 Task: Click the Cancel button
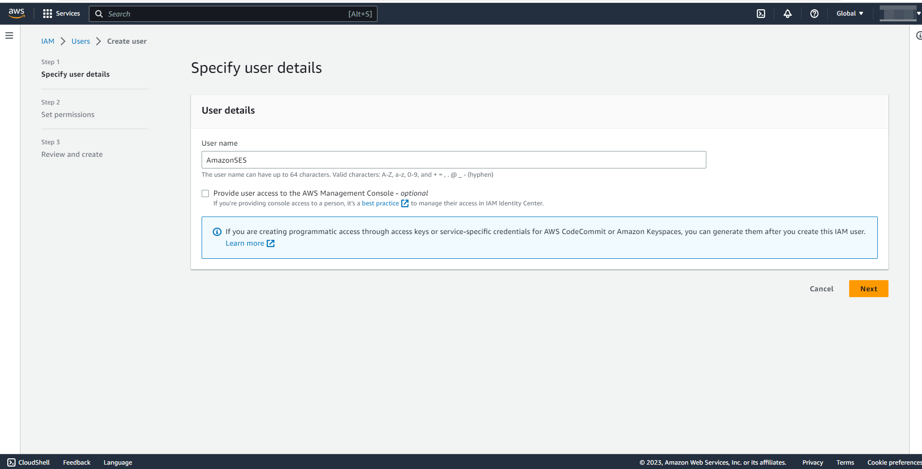pos(821,289)
